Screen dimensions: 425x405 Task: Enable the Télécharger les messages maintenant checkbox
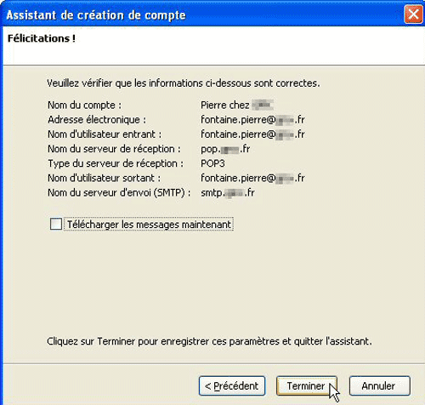point(56,224)
